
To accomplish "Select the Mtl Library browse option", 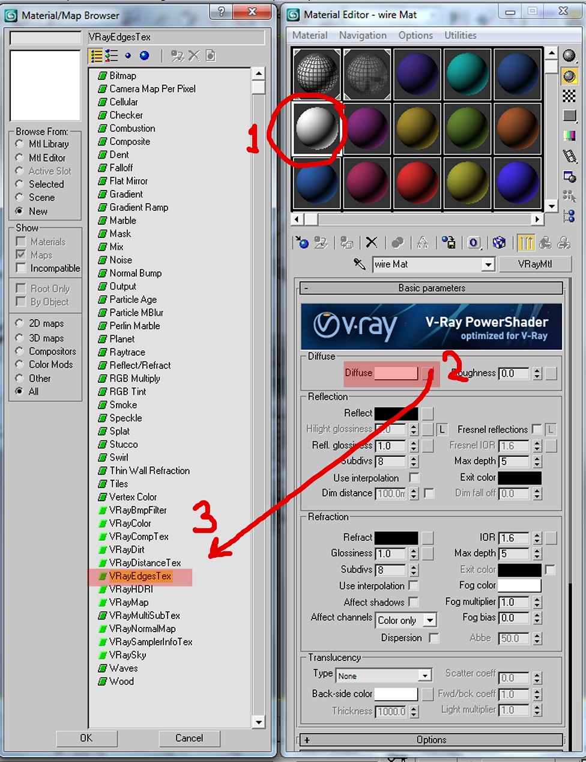I will 19,144.
